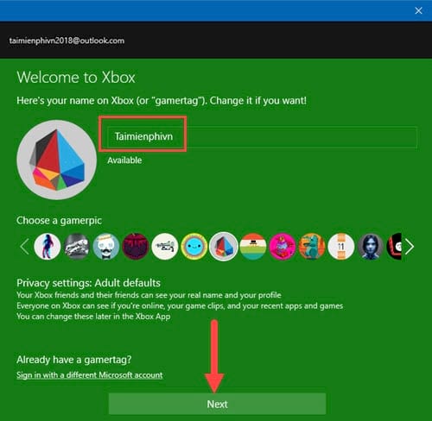Viewport: 432px width, 421px height.
Task: Click the large current gamerpic avatar
Action: [57, 160]
